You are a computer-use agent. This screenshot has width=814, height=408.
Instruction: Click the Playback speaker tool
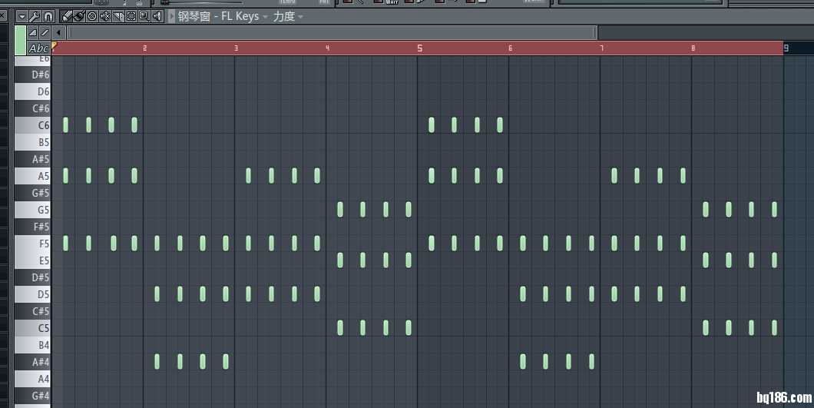click(157, 16)
